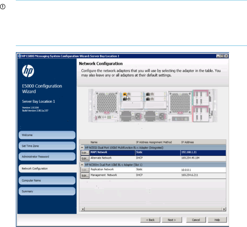This screenshot has width=247, height=227.
Task: Click Static in the MAPI Network row
Action: click(x=139, y=152)
